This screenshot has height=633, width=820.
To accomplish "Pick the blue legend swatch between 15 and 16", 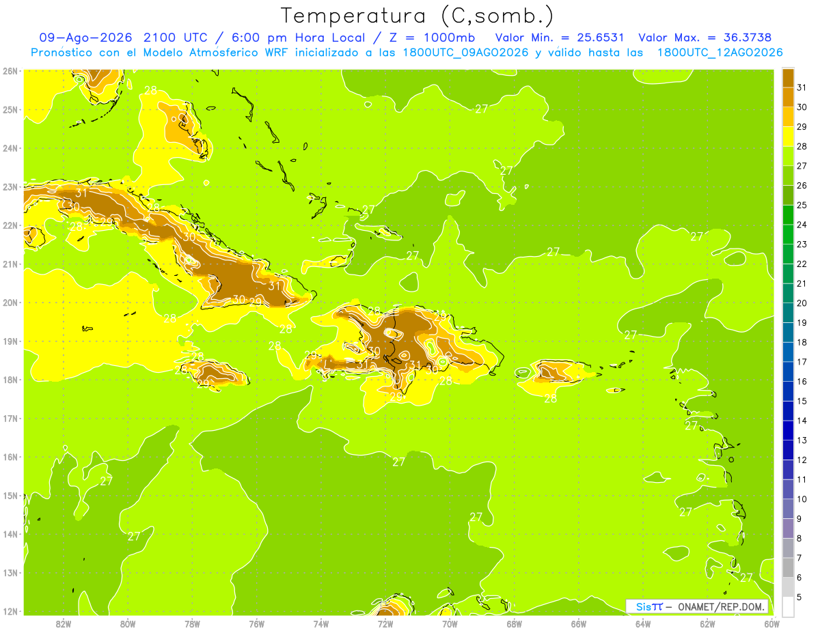I will (x=788, y=391).
